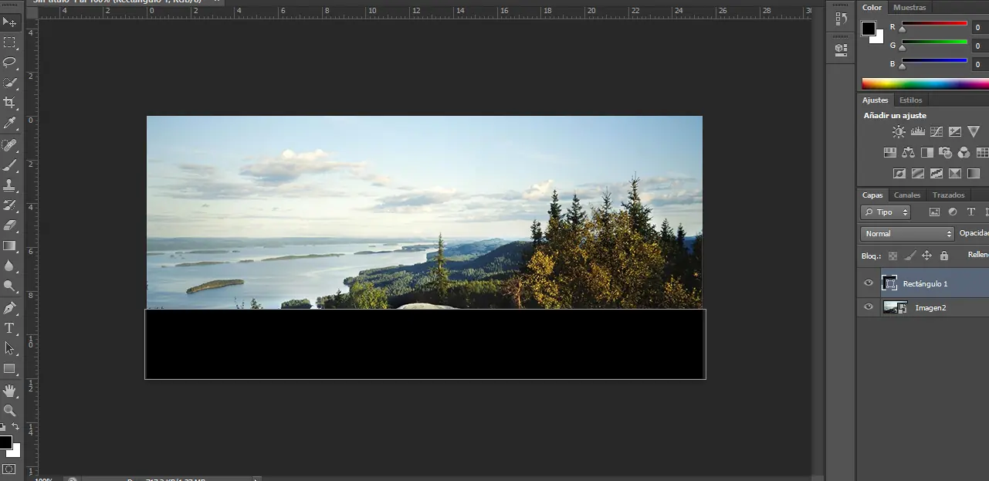Select the Brush tool
The width and height of the screenshot is (989, 481).
coord(9,165)
